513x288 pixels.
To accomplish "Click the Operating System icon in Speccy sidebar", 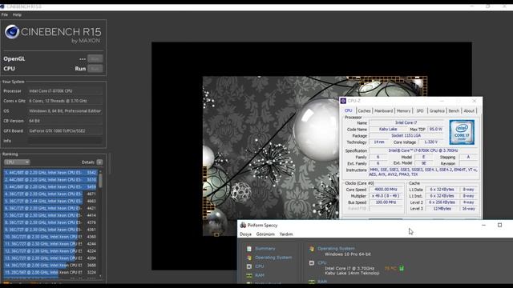I will click(249, 258).
